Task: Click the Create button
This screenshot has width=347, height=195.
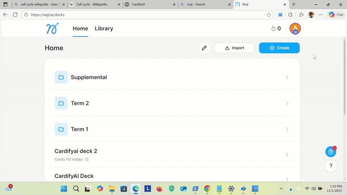Action: pos(279,48)
